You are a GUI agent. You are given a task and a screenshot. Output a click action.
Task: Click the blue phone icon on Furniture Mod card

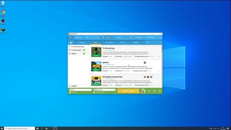(151, 77)
